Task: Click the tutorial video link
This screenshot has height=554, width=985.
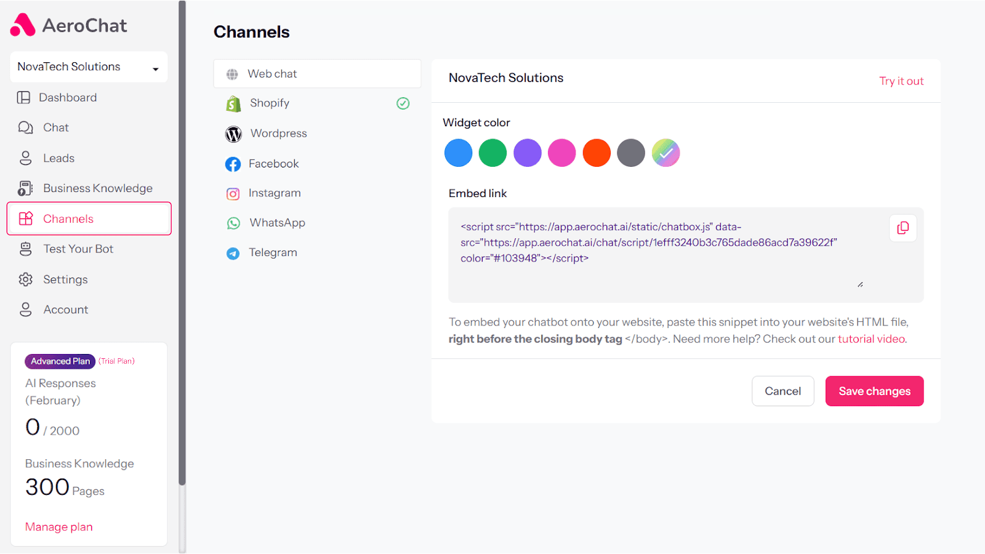Action: 870,339
